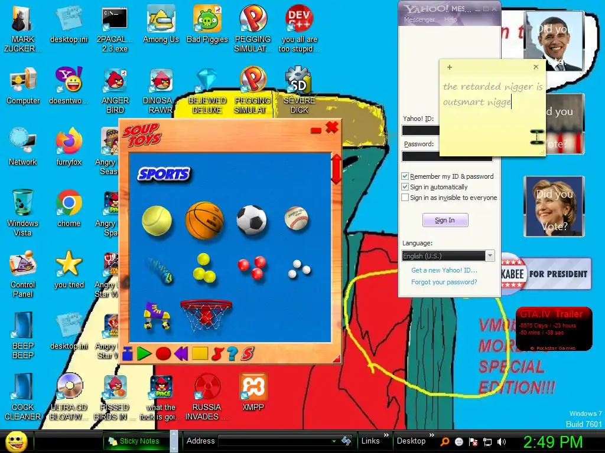The height and width of the screenshot is (453, 605).
Task: Choose the three yellow balls toy
Action: (x=204, y=268)
